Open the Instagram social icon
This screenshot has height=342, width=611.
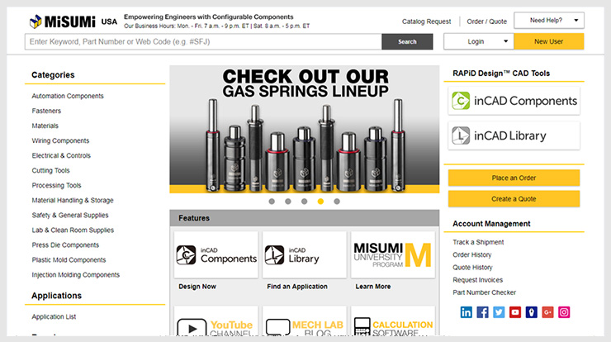click(564, 312)
